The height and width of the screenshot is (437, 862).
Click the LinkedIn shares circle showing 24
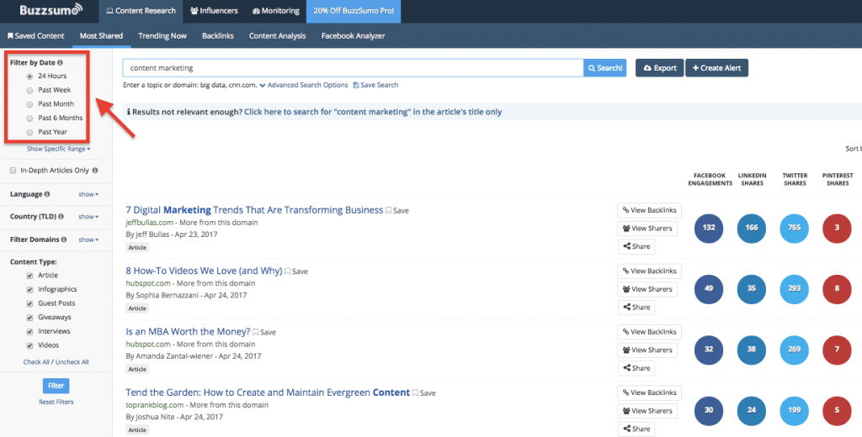[x=752, y=411]
